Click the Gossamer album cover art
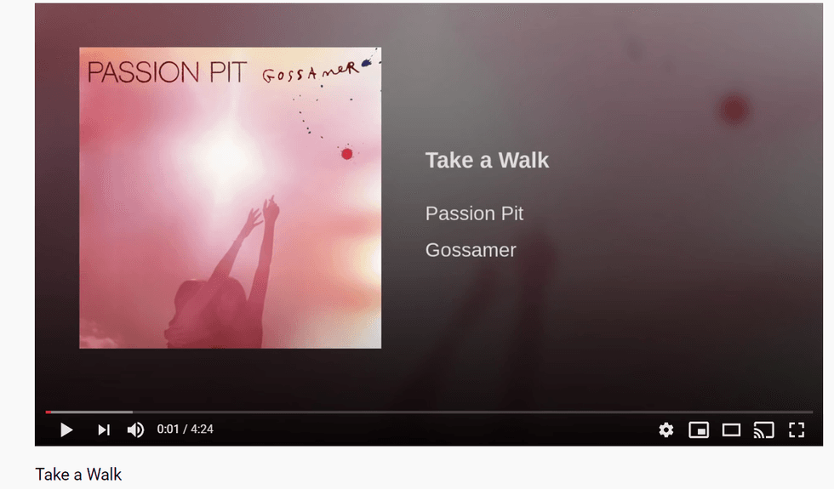 (231, 197)
